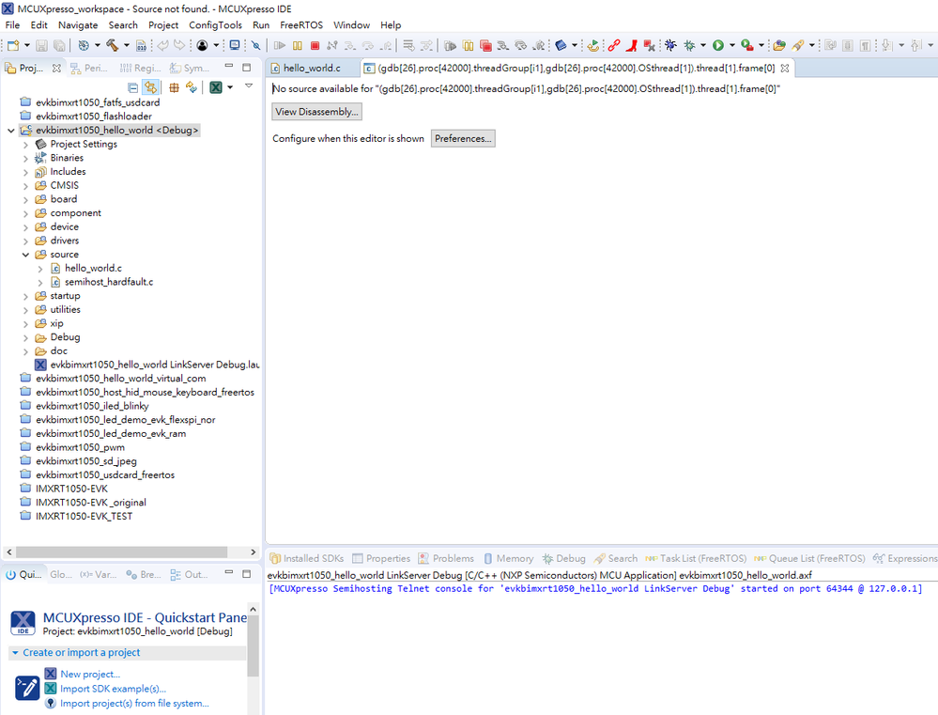Click the user profile circle icon
The width and height of the screenshot is (938, 715).
click(202, 45)
